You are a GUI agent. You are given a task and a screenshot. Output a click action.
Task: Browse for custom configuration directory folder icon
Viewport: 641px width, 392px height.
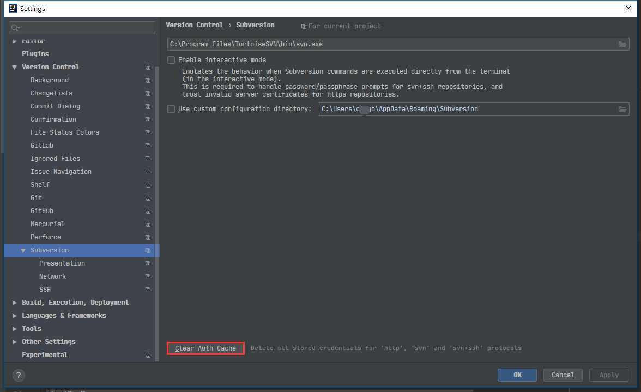622,109
